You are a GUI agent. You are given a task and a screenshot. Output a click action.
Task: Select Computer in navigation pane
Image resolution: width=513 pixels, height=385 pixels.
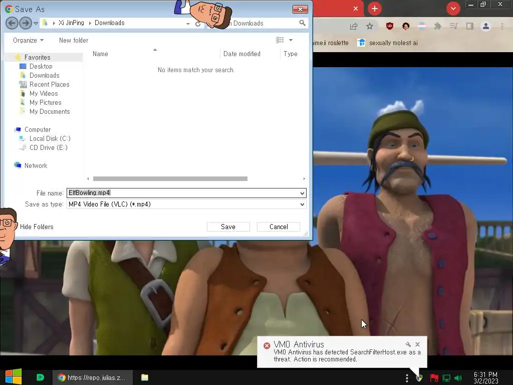[x=37, y=130]
